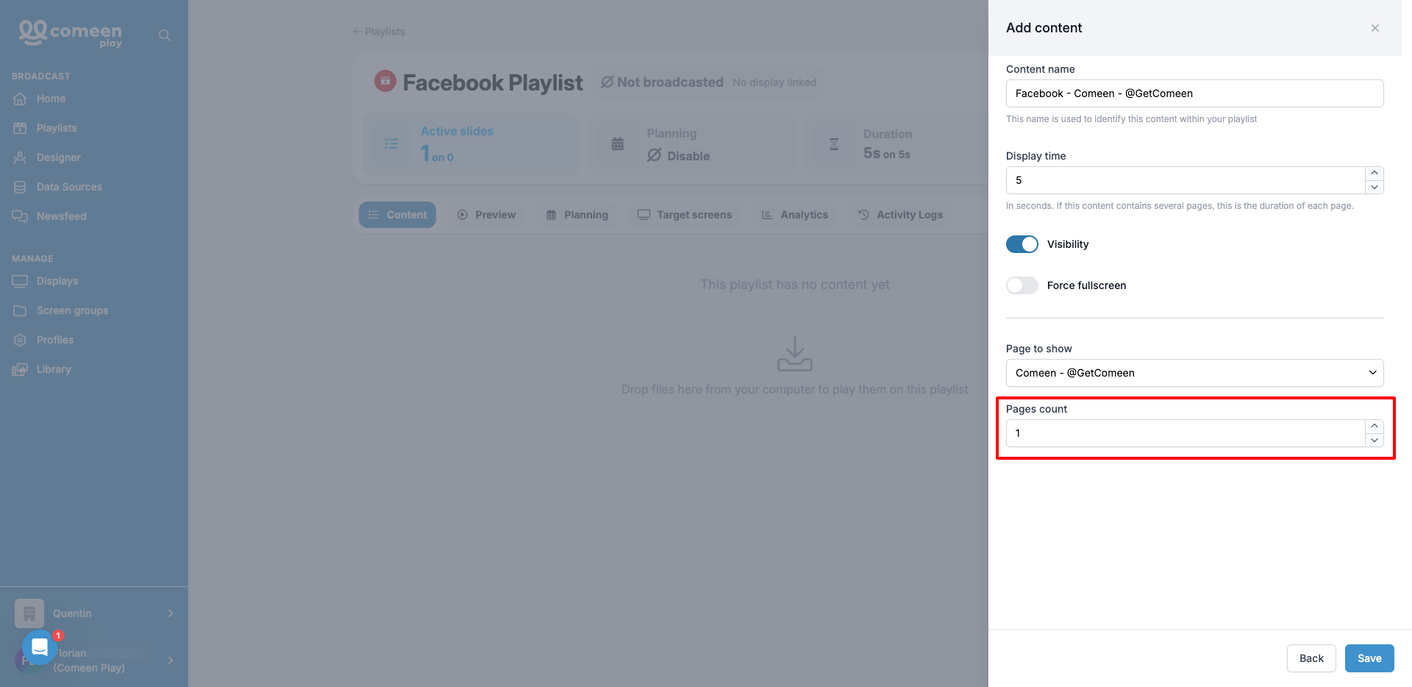1412x687 pixels.
Task: Click the Data Sources database icon
Action: (20, 187)
